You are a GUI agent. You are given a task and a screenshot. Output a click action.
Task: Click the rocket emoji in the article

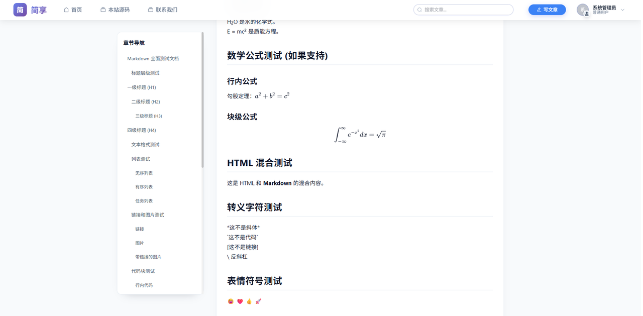pyautogui.click(x=258, y=301)
